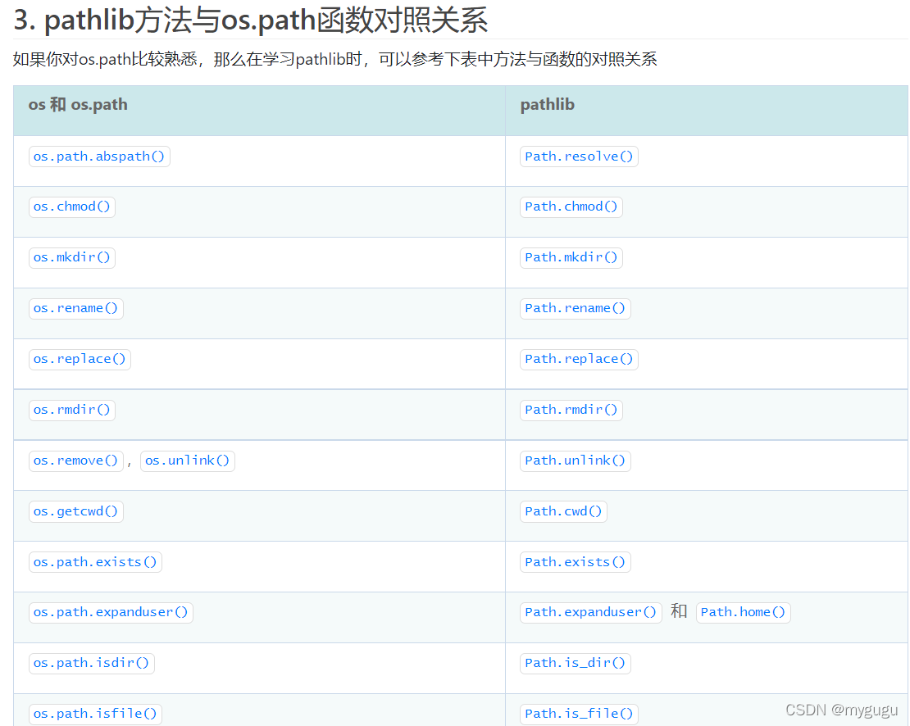
Task: Open the os.getcwd() link
Action: click(x=75, y=511)
